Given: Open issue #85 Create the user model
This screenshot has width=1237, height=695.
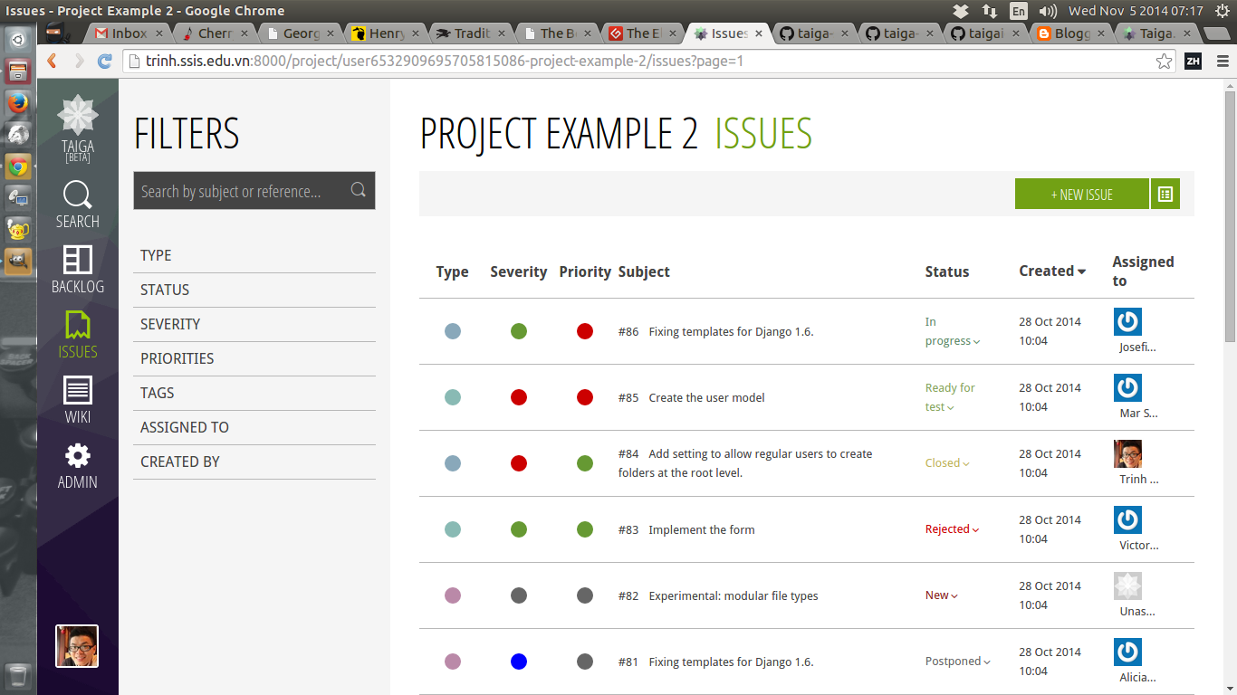Looking at the screenshot, I should coord(706,397).
